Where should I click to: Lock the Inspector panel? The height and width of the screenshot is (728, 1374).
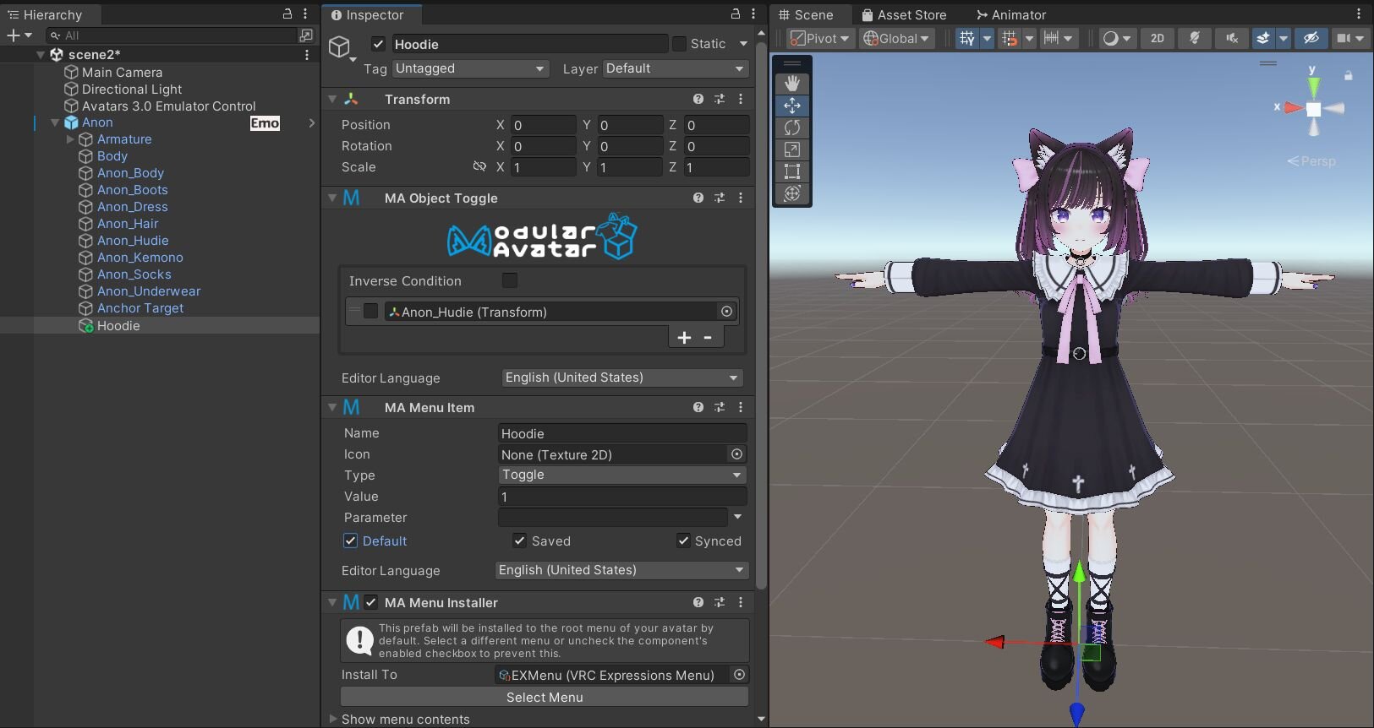pyautogui.click(x=736, y=14)
